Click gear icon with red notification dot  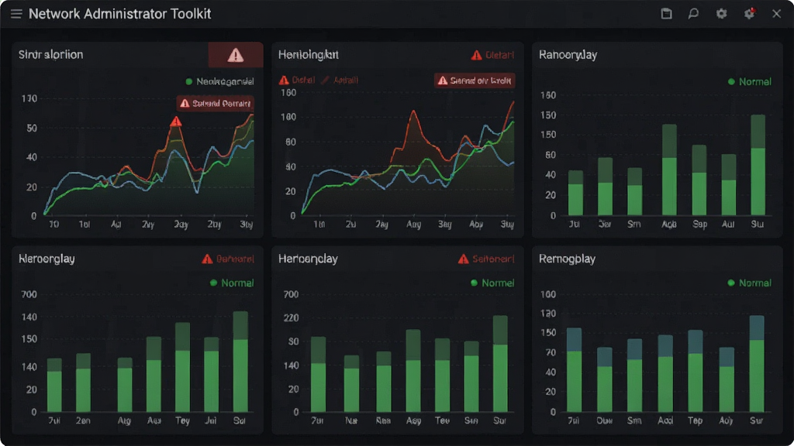750,14
